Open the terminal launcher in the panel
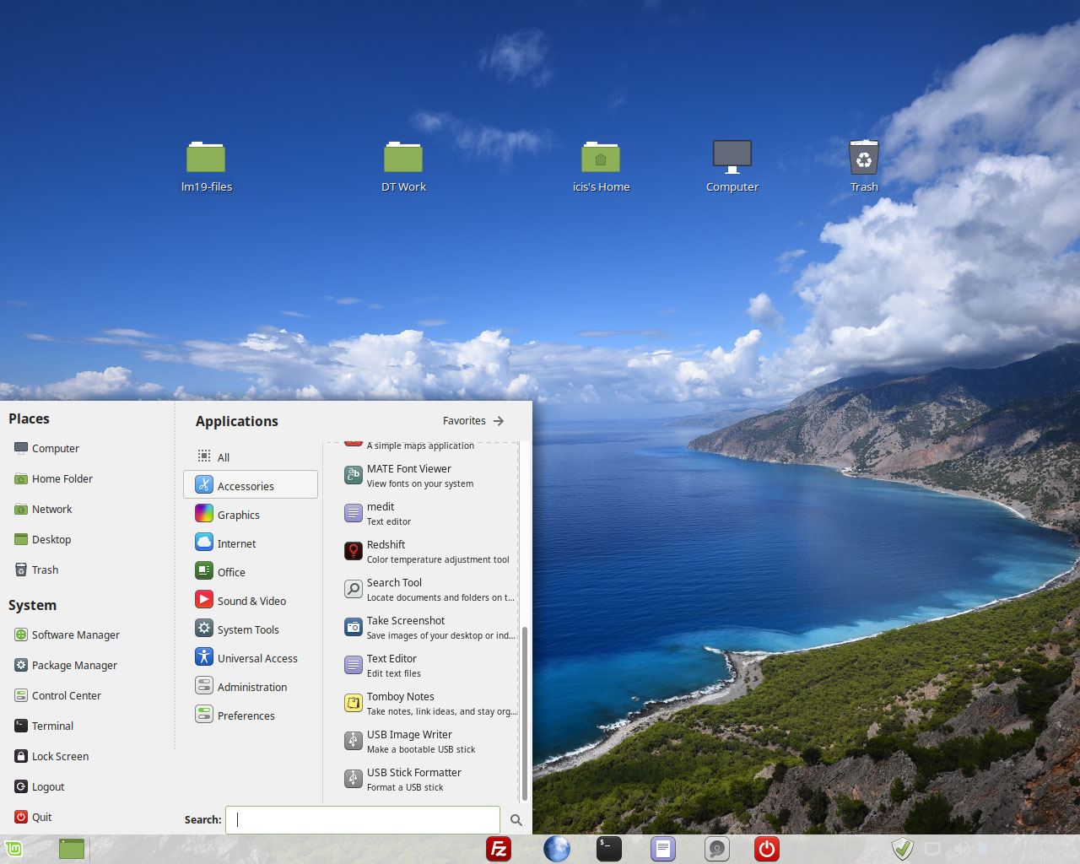Image resolution: width=1080 pixels, height=864 pixels. coord(608,849)
